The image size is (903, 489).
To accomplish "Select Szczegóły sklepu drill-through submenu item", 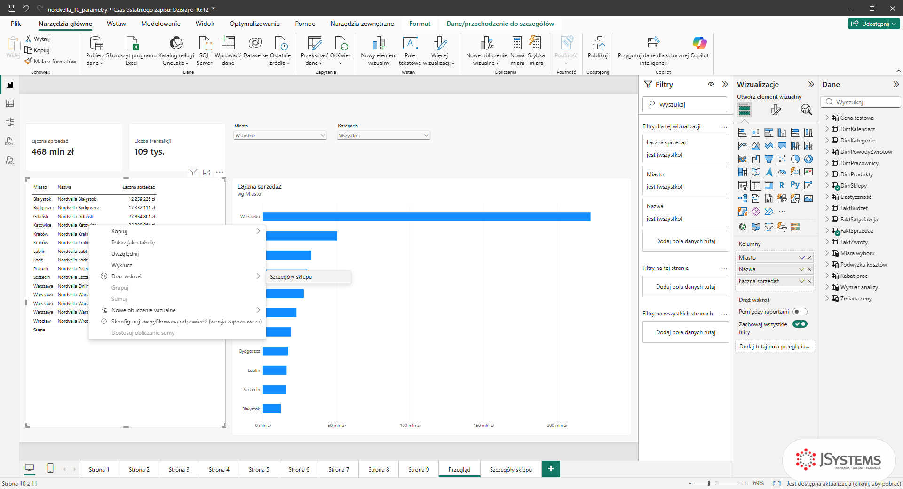I will pos(309,277).
